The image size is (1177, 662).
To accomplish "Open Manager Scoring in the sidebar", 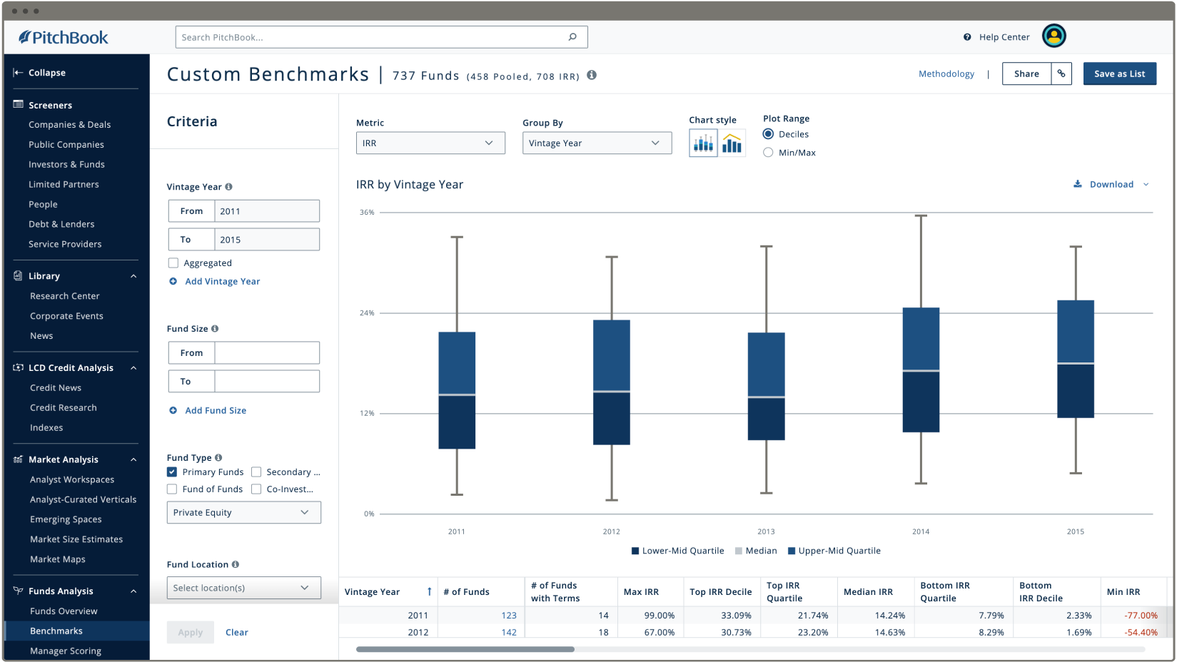I will pyautogui.click(x=66, y=651).
